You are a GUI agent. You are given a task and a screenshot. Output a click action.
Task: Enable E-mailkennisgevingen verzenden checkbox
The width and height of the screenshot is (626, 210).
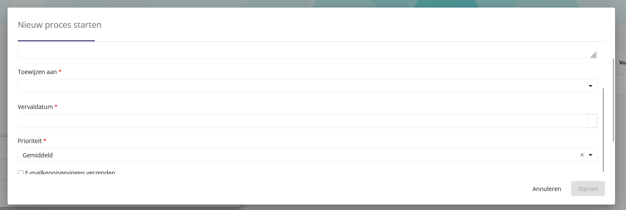pos(21,173)
